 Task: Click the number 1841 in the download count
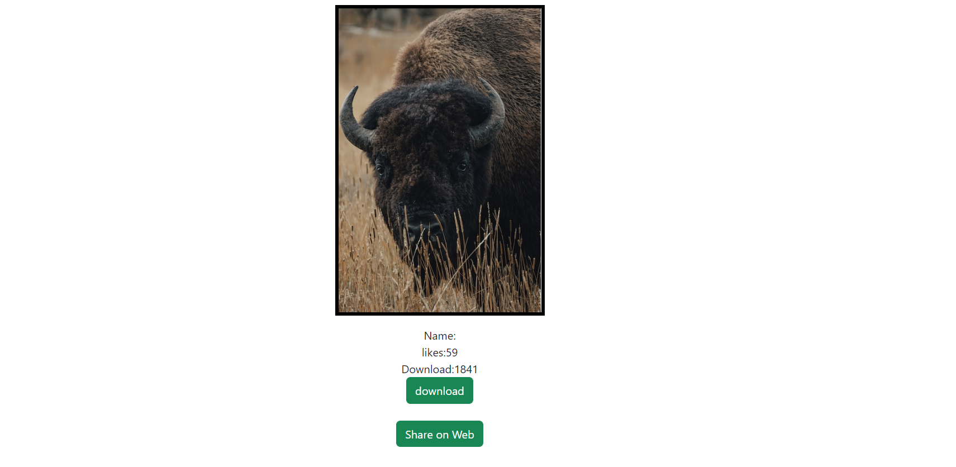click(466, 369)
